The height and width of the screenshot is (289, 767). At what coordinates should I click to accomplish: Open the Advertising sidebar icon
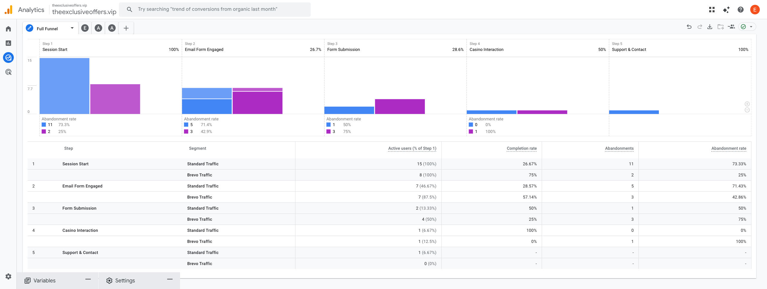point(8,72)
